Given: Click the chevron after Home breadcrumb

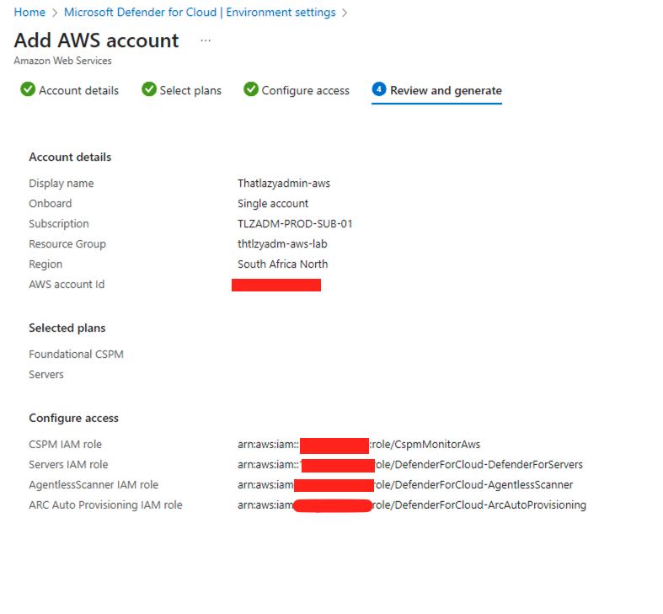Looking at the screenshot, I should (x=55, y=13).
